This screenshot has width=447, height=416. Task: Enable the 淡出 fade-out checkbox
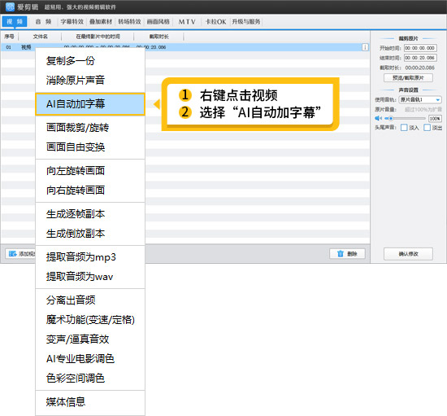[427, 128]
